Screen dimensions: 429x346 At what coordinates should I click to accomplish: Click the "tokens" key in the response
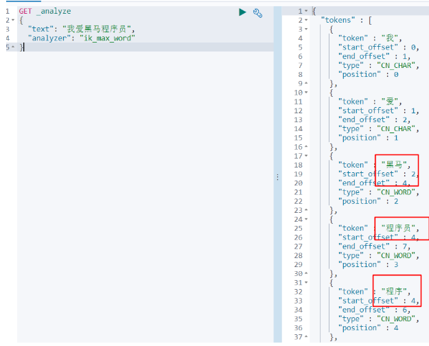pos(338,20)
